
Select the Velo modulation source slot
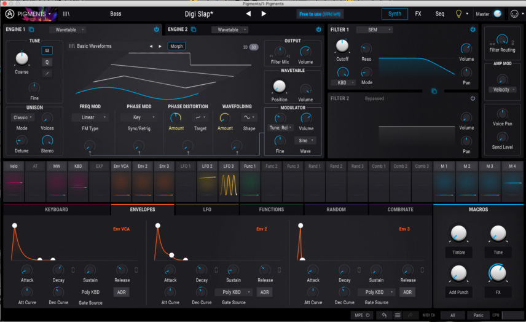14,181
